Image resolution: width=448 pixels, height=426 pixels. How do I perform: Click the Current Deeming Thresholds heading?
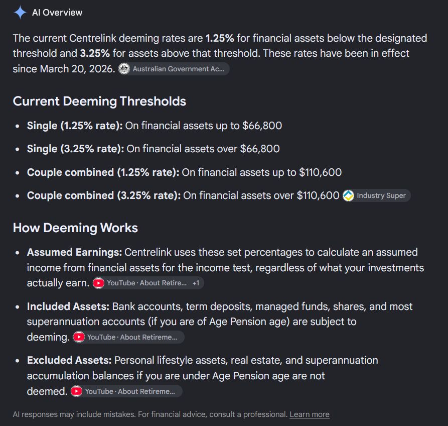click(x=99, y=101)
